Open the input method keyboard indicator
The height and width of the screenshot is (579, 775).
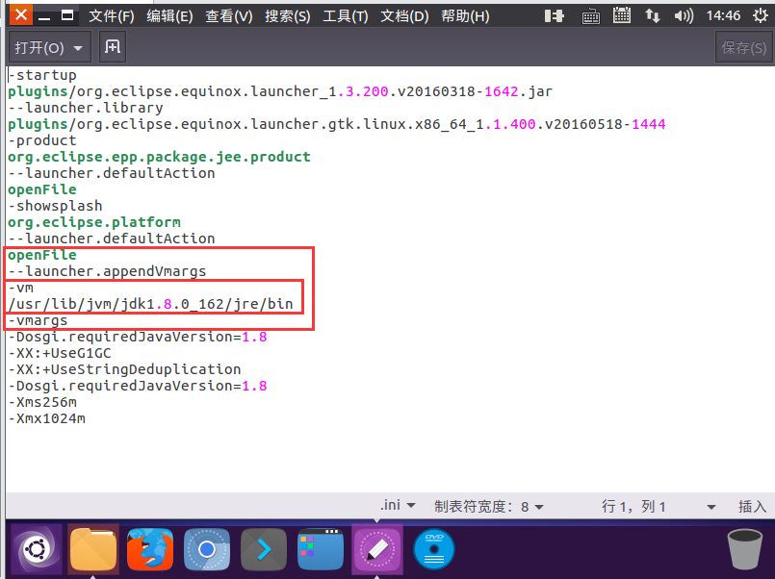[591, 16]
